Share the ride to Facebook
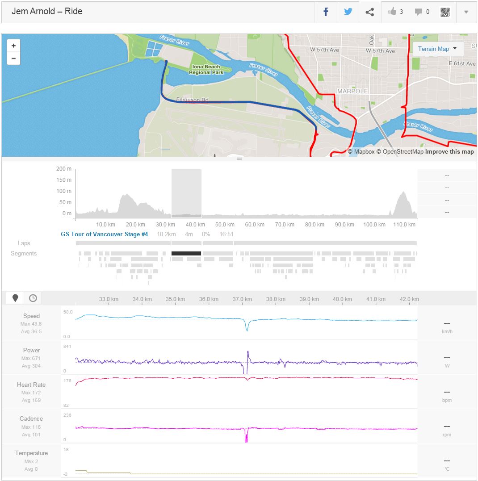The width and height of the screenshot is (478, 481). coord(325,12)
